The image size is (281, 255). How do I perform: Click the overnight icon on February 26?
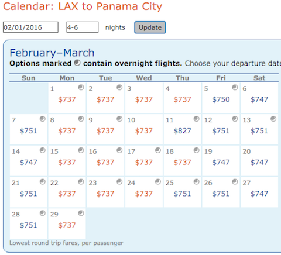235,182
